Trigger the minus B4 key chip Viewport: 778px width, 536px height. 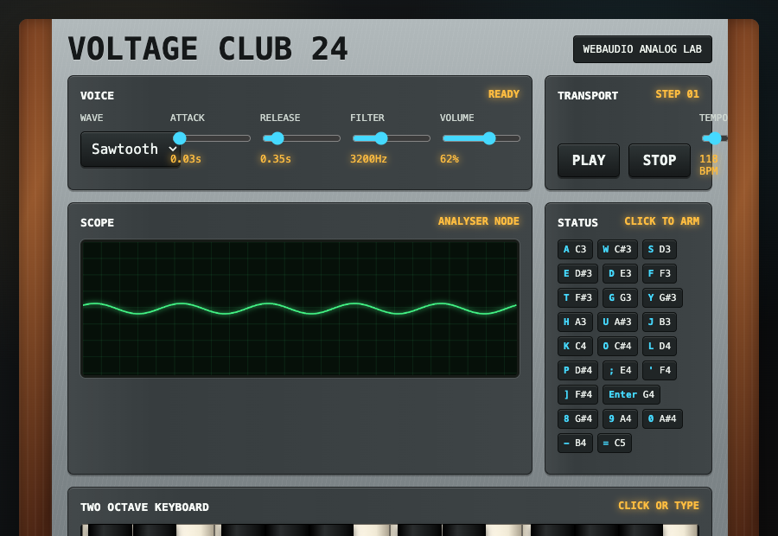[575, 443]
